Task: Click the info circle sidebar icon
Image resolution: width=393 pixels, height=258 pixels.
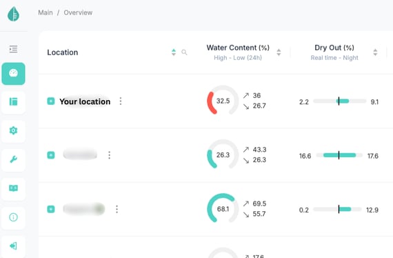Action: pyautogui.click(x=13, y=217)
